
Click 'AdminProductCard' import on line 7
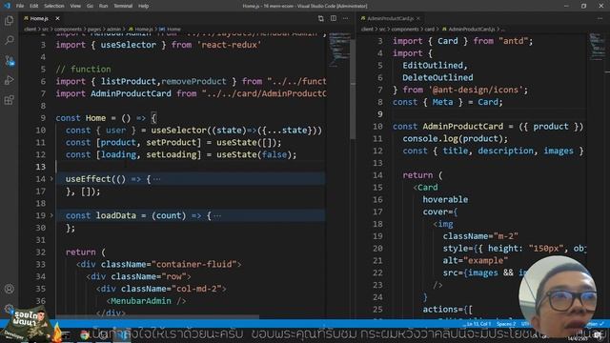point(131,93)
